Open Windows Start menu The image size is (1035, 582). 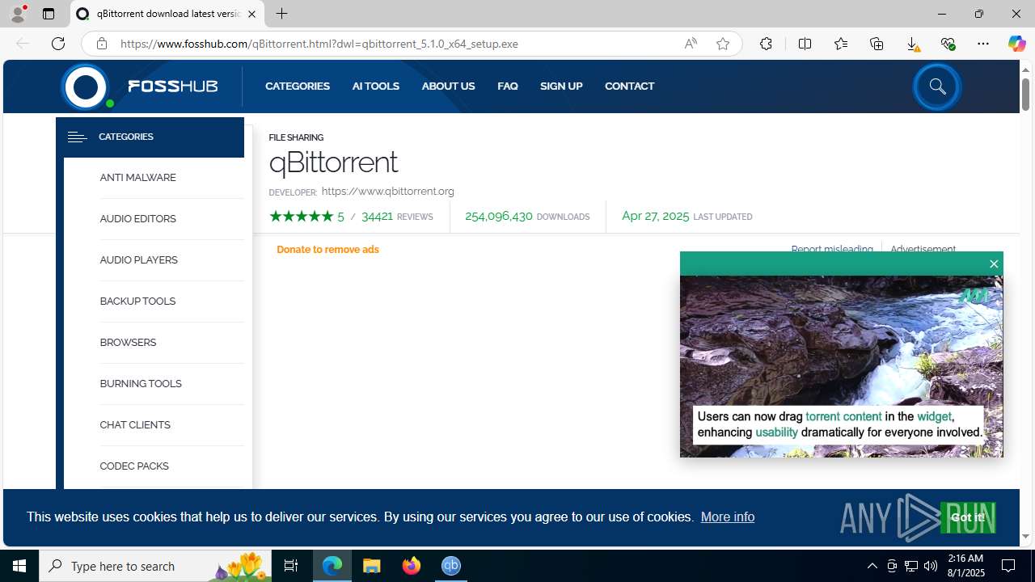pyautogui.click(x=19, y=566)
